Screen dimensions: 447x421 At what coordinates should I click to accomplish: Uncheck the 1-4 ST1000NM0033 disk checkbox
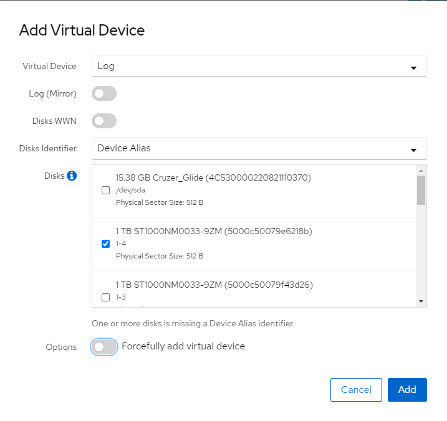point(106,244)
